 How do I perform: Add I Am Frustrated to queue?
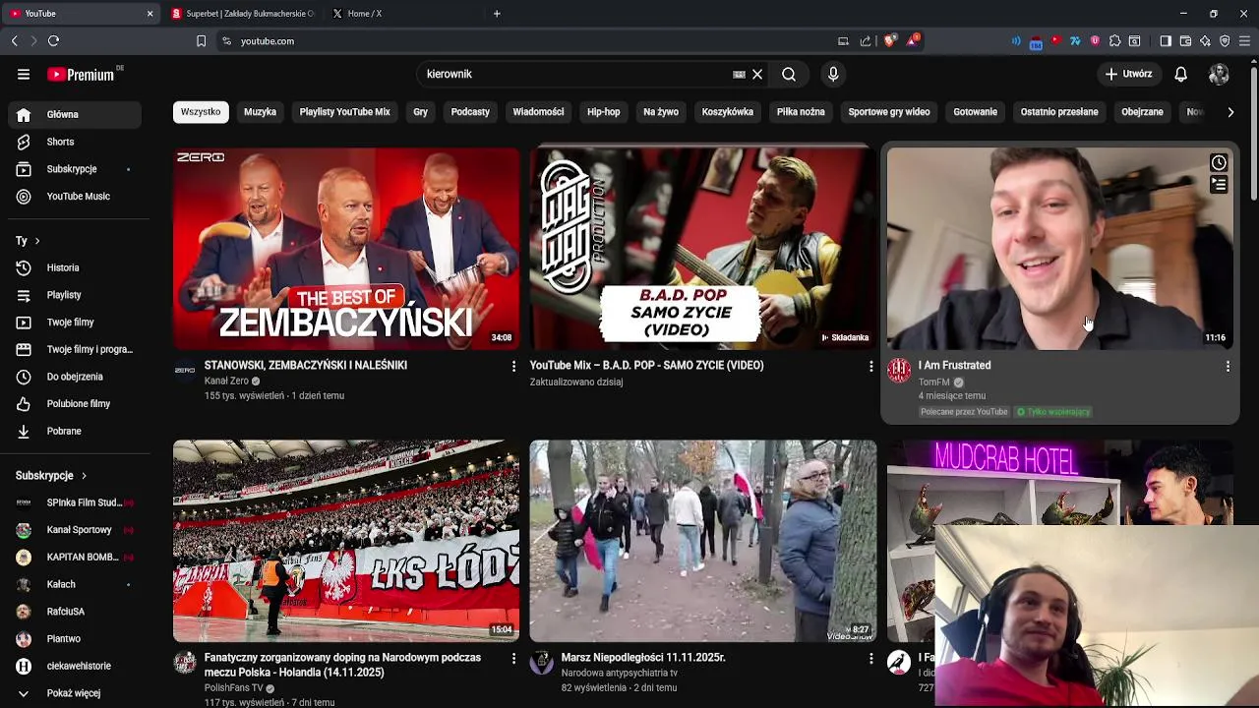point(1219,185)
